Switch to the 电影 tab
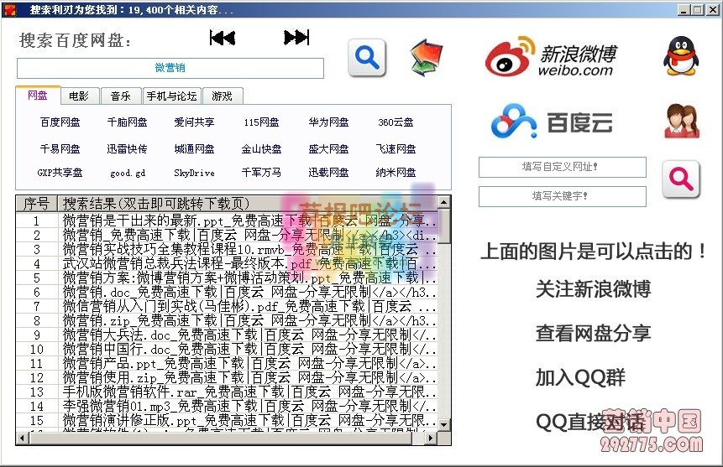This screenshot has width=723, height=467. coord(79,96)
